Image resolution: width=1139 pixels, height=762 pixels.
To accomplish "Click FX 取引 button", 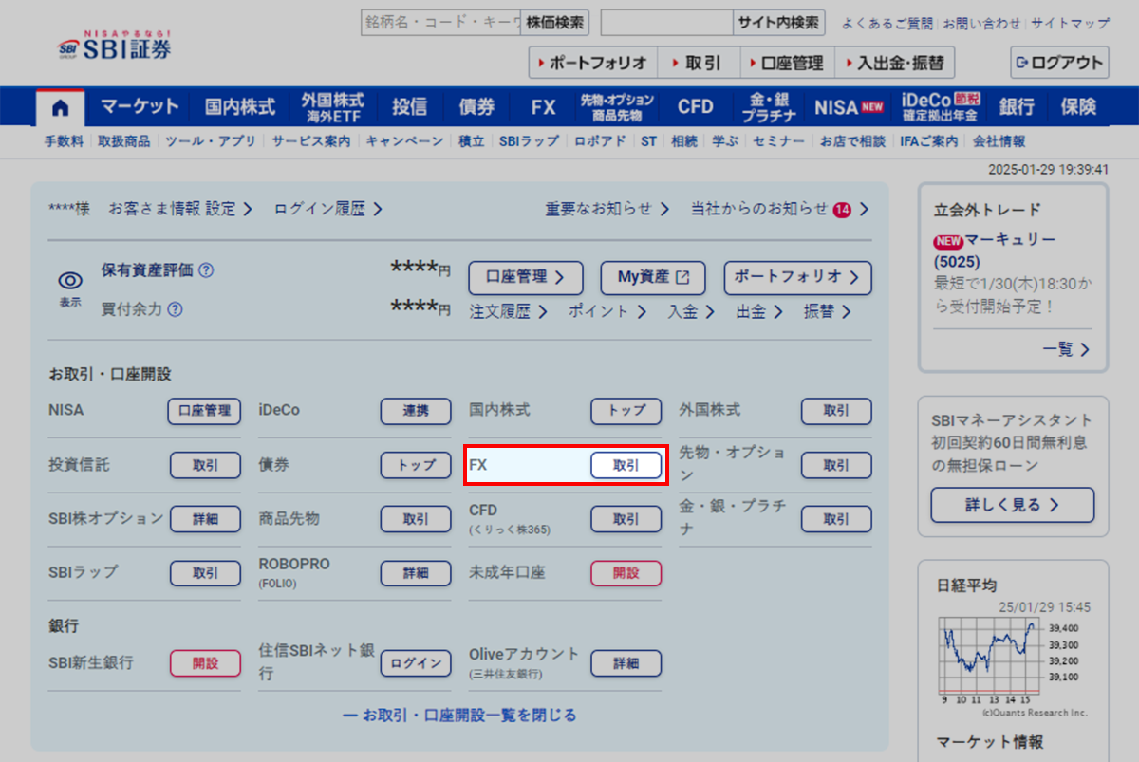I will [x=626, y=465].
